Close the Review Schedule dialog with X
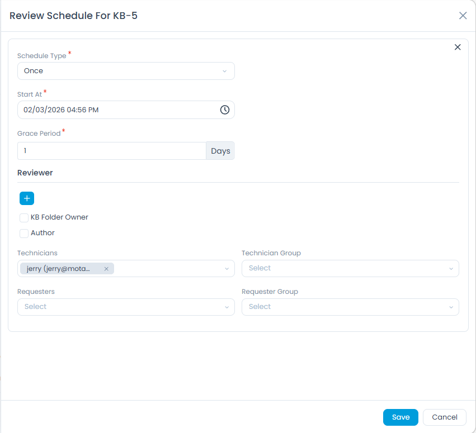 (x=463, y=16)
